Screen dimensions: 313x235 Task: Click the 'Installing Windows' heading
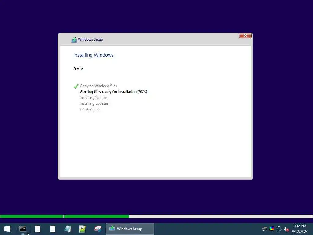pyautogui.click(x=94, y=55)
